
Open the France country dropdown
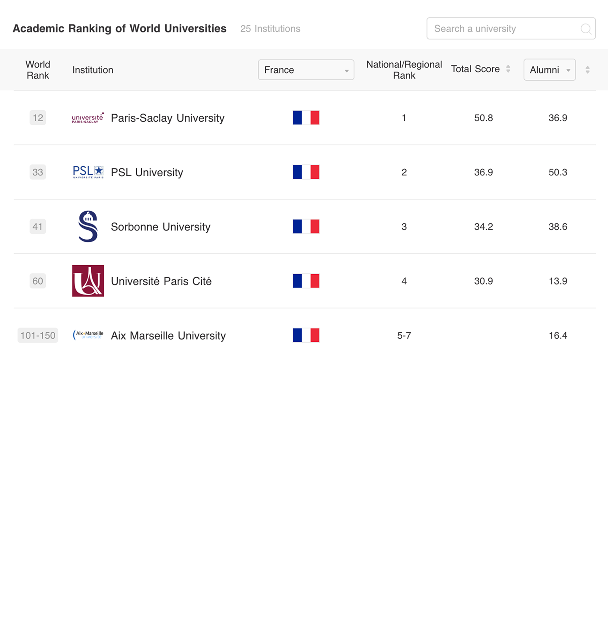pyautogui.click(x=306, y=70)
